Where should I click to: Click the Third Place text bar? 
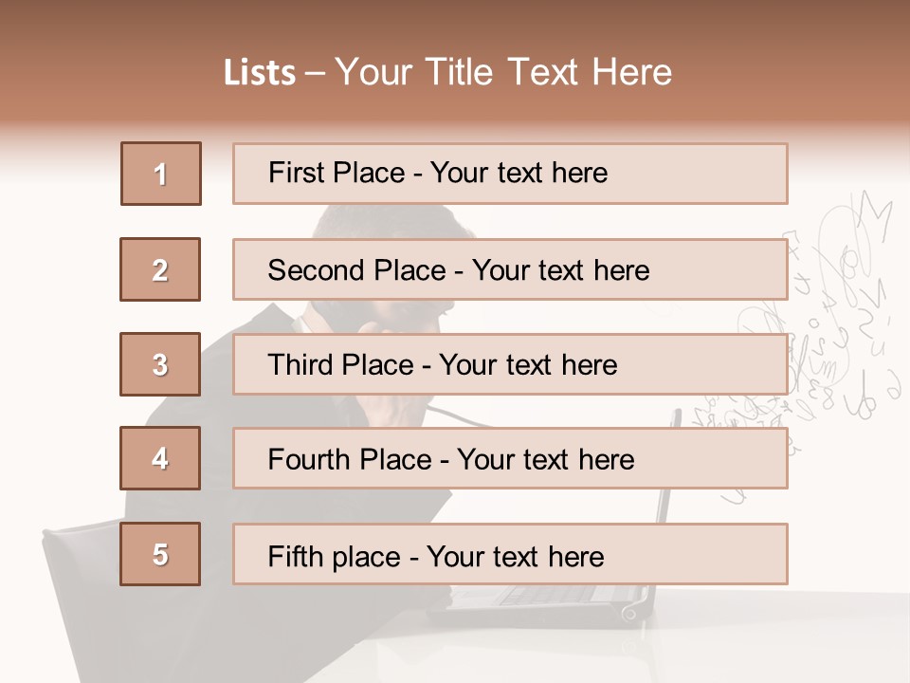510,364
